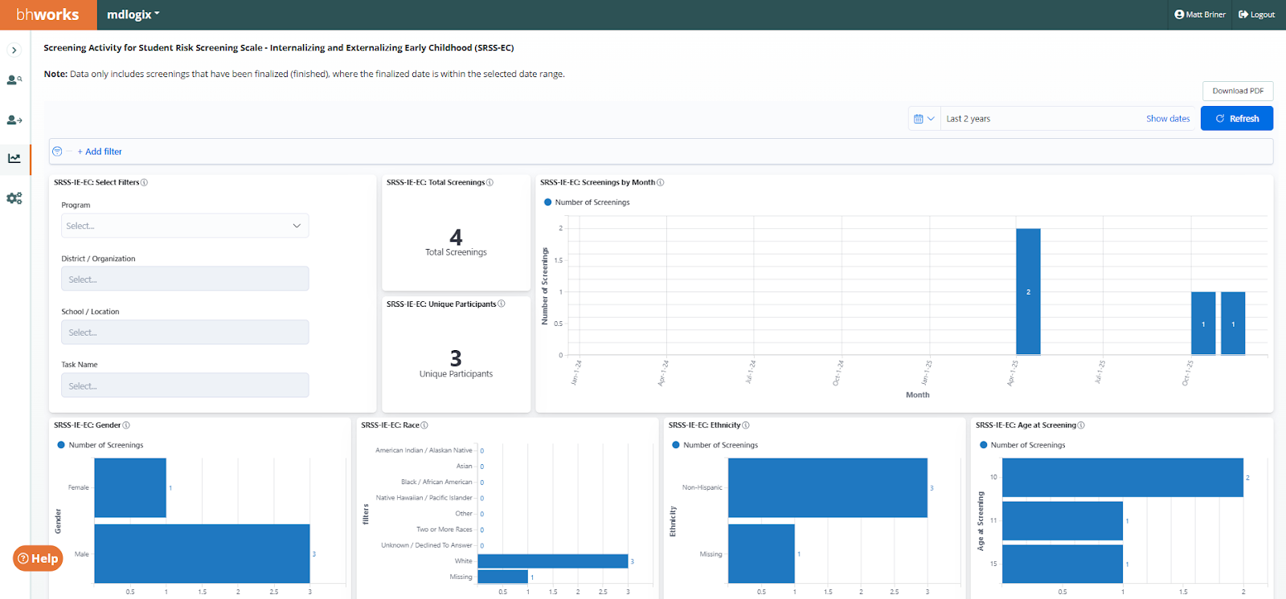Click 'American Indian / Alaskan Native' race label
This screenshot has width=1286, height=599.
click(x=424, y=450)
